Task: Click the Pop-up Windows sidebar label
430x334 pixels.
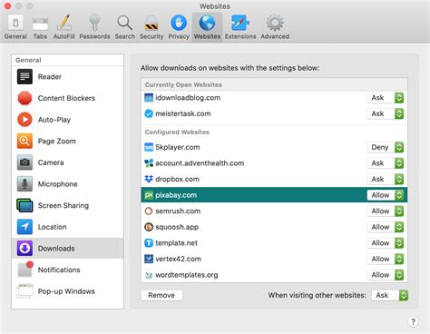Action: pyautogui.click(x=66, y=291)
